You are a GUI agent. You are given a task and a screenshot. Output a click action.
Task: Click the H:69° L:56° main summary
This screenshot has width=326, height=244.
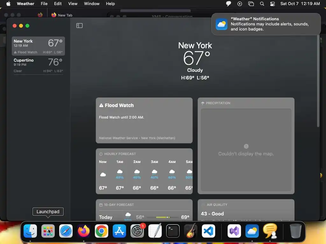point(195,78)
